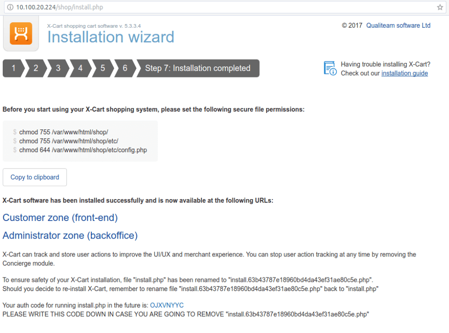
Task: Click the auth code OJXVNYYC
Action: pos(167,305)
